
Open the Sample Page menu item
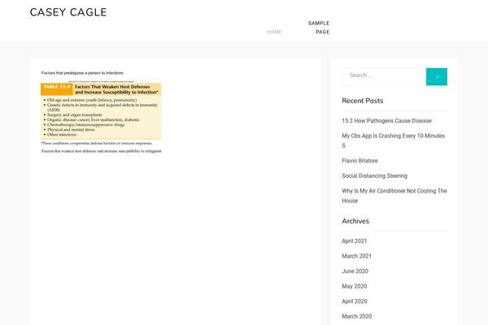[319, 28]
